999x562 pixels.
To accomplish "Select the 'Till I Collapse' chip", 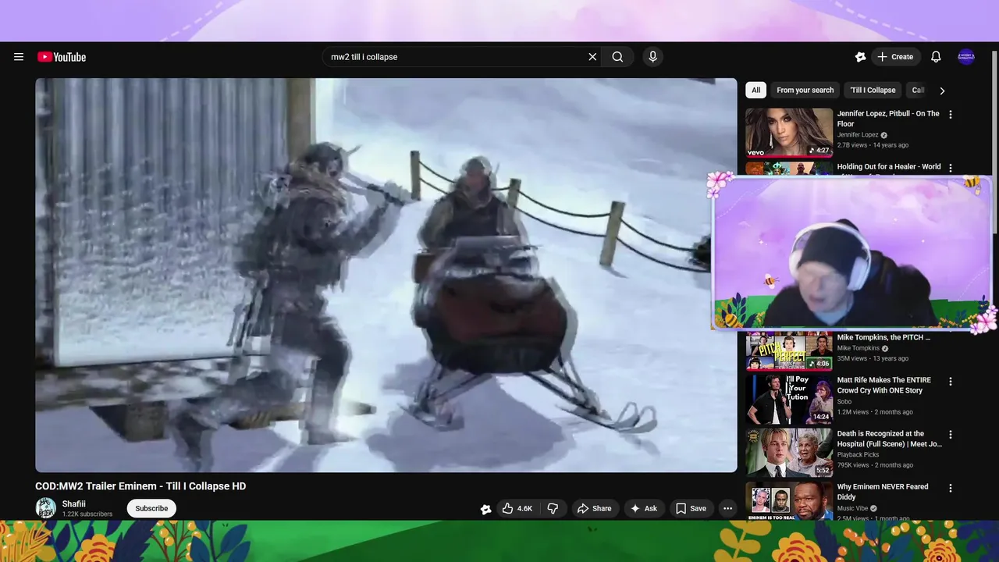I will (873, 90).
